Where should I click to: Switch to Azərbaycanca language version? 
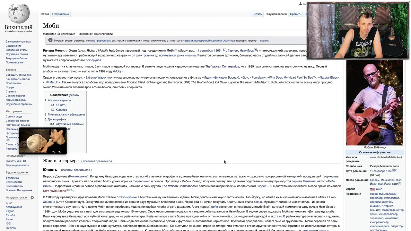pos(13,207)
